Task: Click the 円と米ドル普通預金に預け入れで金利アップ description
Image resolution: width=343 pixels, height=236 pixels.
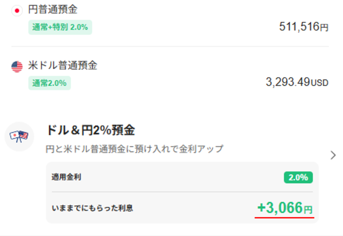Action: 135,149
